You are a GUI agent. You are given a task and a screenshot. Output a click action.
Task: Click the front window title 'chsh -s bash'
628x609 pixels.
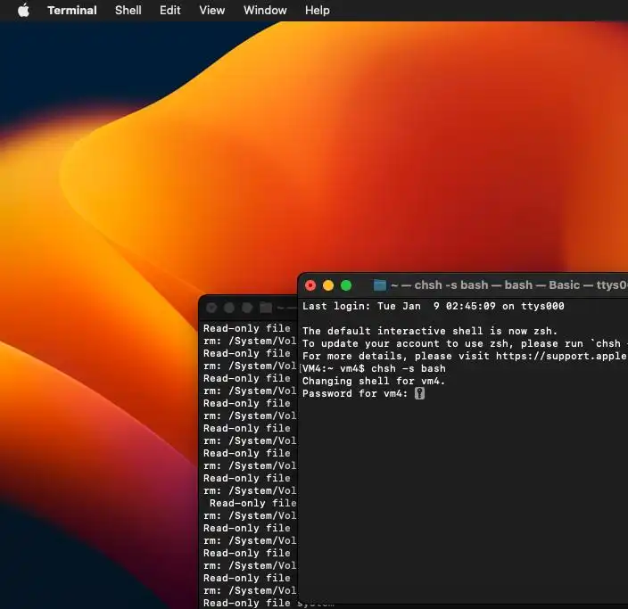tap(451, 285)
